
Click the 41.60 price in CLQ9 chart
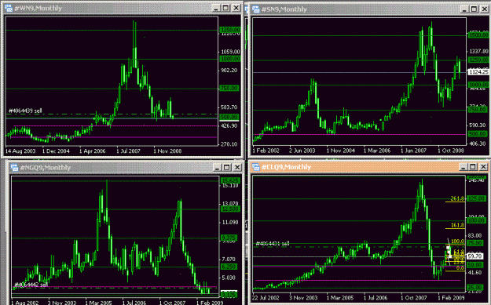point(475,272)
